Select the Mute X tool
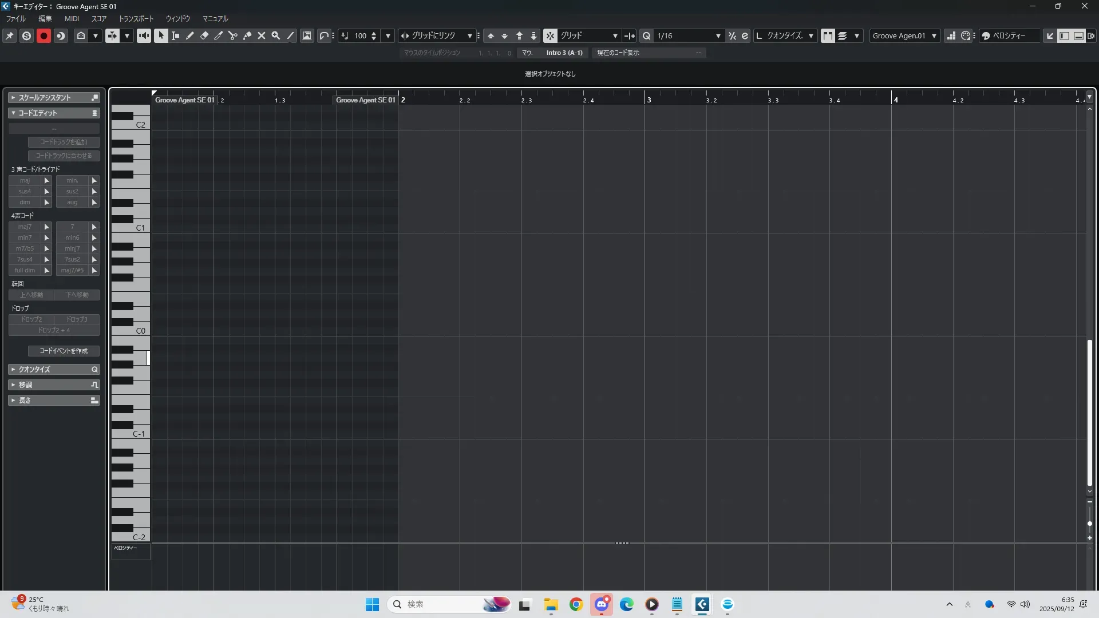The image size is (1099, 618). [x=262, y=35]
